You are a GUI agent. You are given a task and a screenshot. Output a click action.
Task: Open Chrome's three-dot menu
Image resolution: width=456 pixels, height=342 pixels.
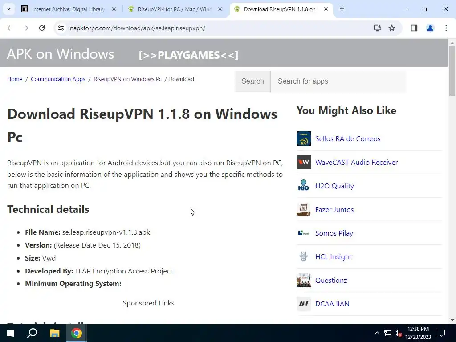point(446,28)
